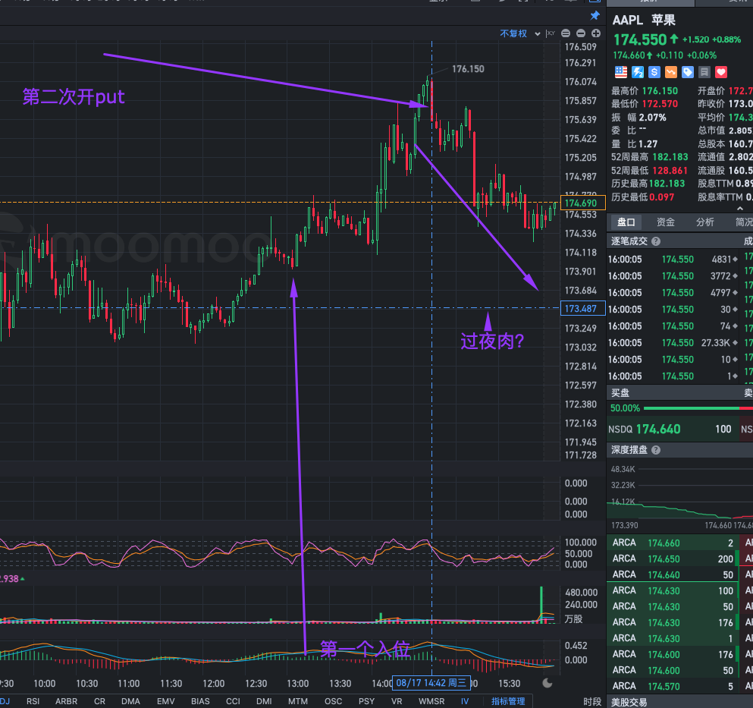The image size is (753, 708).
Task: Click help icon next to 深度摆盘
Action: coord(656,450)
